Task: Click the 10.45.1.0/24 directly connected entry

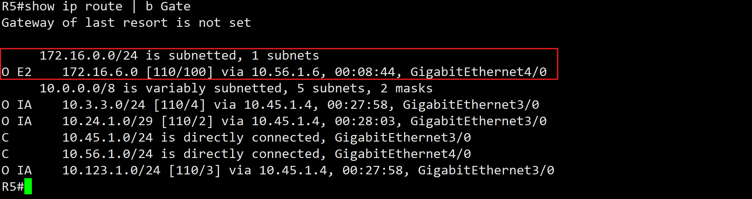Action: point(266,138)
